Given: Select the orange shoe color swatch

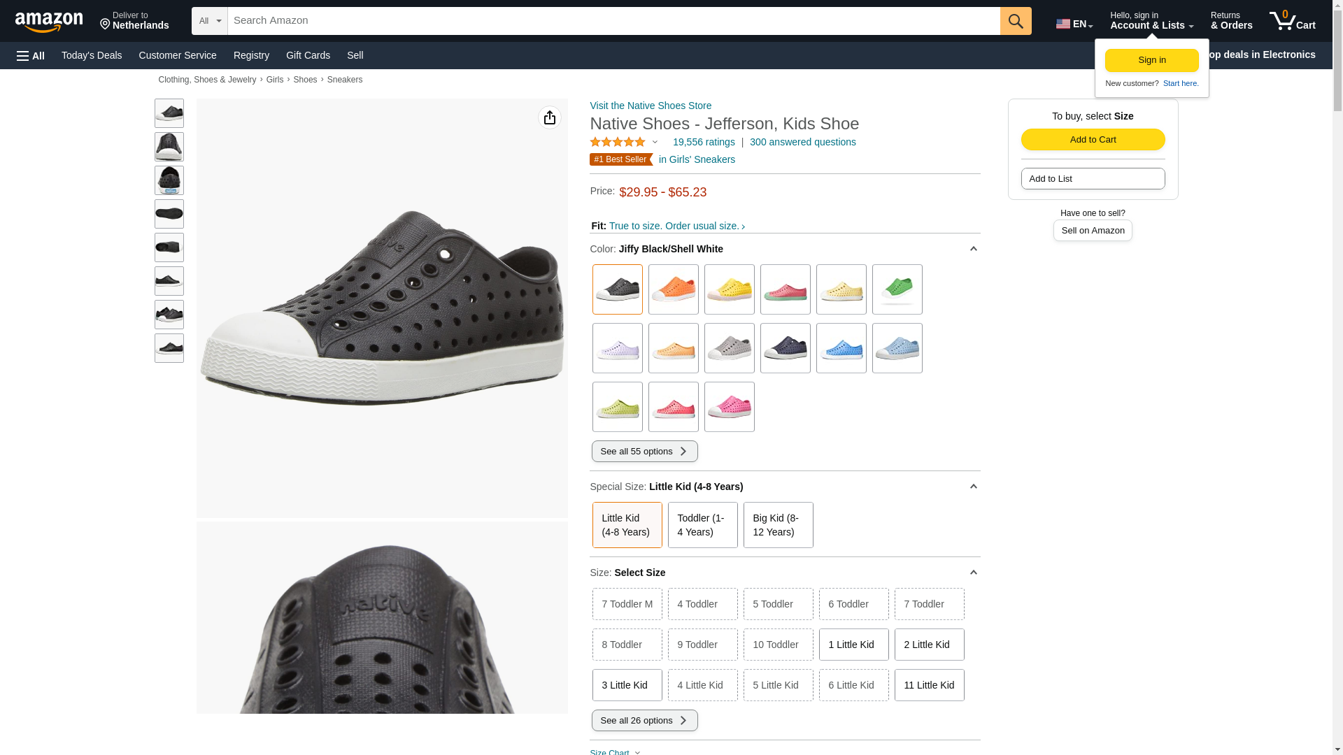Looking at the screenshot, I should [673, 289].
